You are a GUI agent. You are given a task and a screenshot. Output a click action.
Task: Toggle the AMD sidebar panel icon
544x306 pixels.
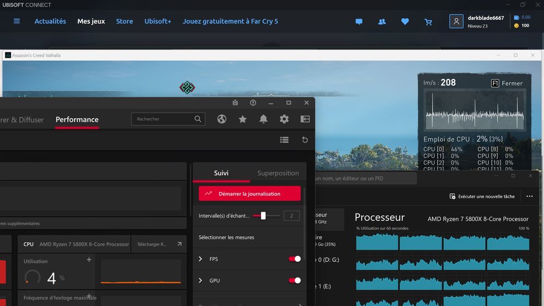point(305,119)
